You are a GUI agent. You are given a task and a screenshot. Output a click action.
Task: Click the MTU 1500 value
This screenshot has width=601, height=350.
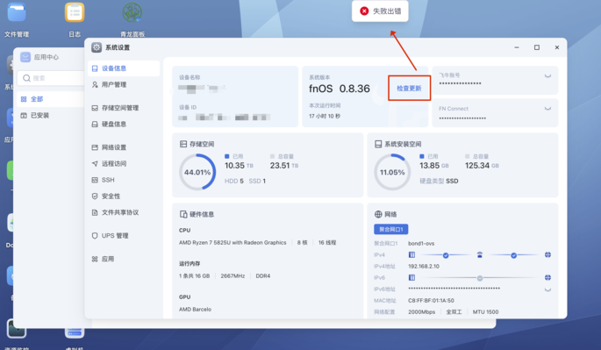pos(486,312)
